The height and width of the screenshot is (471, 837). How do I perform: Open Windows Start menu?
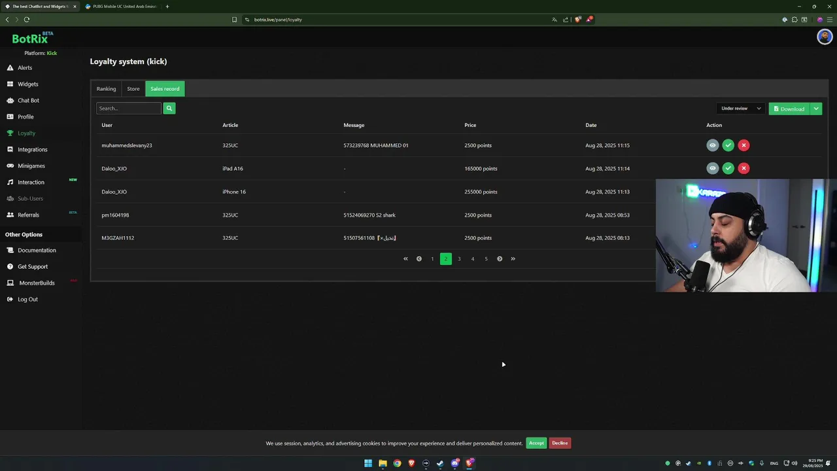pos(368,463)
